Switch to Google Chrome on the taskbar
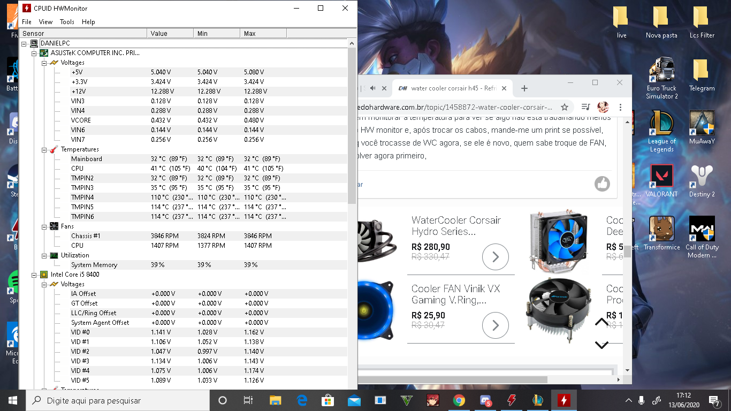 [x=459, y=400]
